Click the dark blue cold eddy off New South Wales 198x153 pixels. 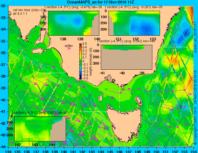point(186,33)
